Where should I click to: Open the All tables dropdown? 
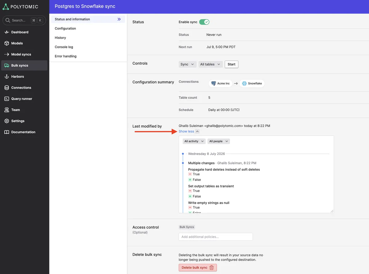click(210, 64)
